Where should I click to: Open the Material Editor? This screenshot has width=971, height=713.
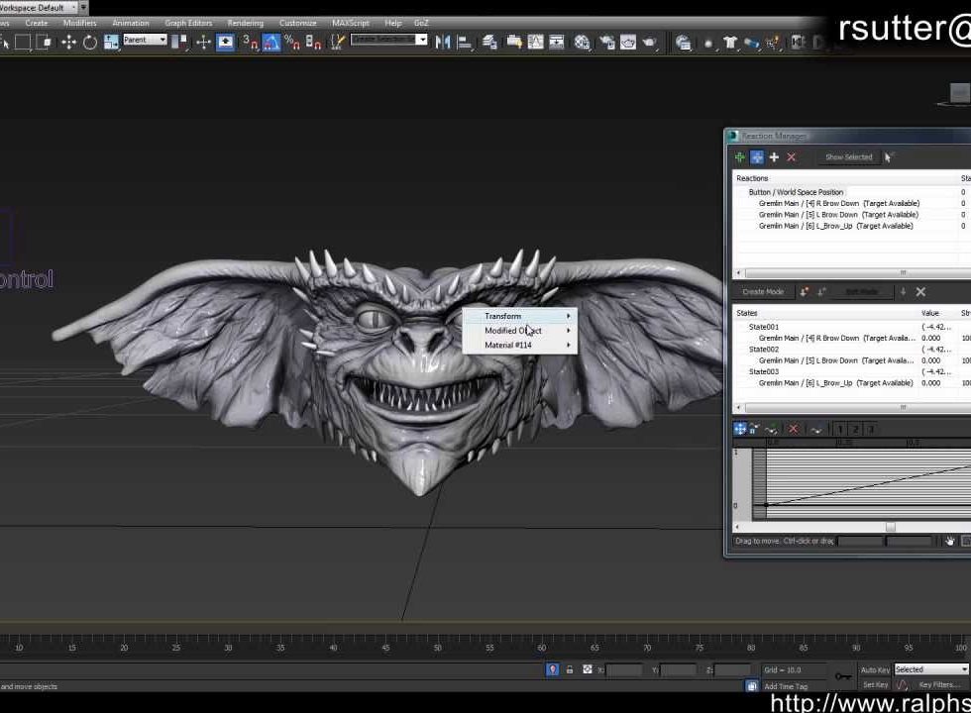pos(582,42)
